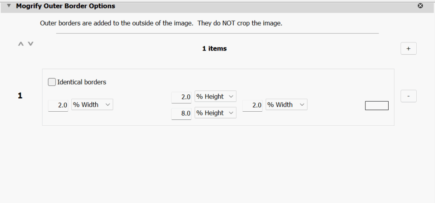Remove border item 1 with minus button
Image resolution: width=435 pixels, height=203 pixels.
pyautogui.click(x=408, y=96)
